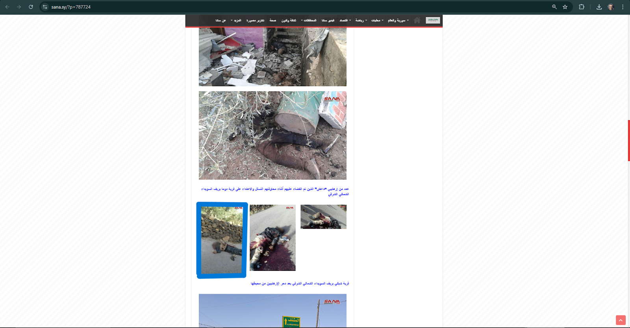This screenshot has height=328, width=630.
Task: Open the browser extensions puzzle icon
Action: pos(582,7)
